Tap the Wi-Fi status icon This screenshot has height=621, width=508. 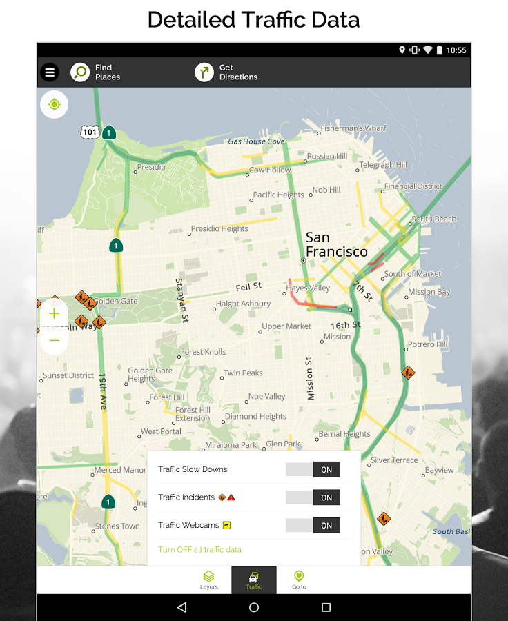click(427, 50)
